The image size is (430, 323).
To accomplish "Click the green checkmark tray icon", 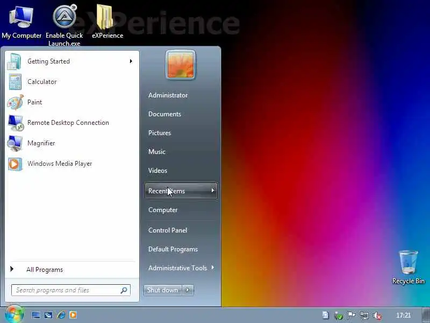I will (x=339, y=315).
